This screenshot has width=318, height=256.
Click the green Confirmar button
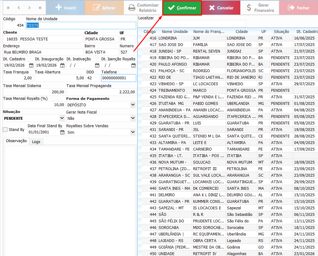click(182, 8)
